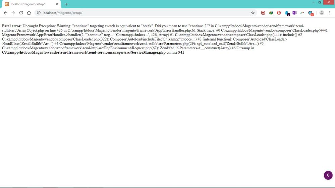This screenshot has height=188, width=335.
Task: View site information for localhost
Action: (x=39, y=13)
